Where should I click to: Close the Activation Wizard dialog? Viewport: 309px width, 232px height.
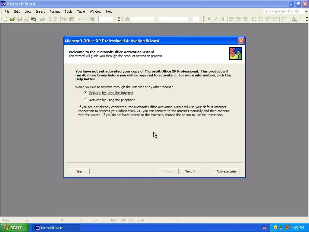[x=241, y=41]
